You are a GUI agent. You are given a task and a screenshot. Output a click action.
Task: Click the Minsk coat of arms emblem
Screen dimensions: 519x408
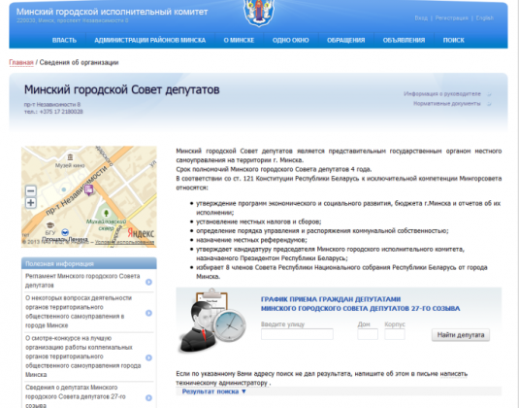(x=259, y=14)
